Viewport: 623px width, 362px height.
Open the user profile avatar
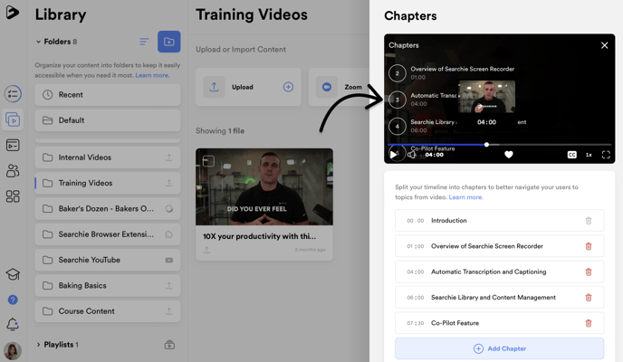point(13,351)
